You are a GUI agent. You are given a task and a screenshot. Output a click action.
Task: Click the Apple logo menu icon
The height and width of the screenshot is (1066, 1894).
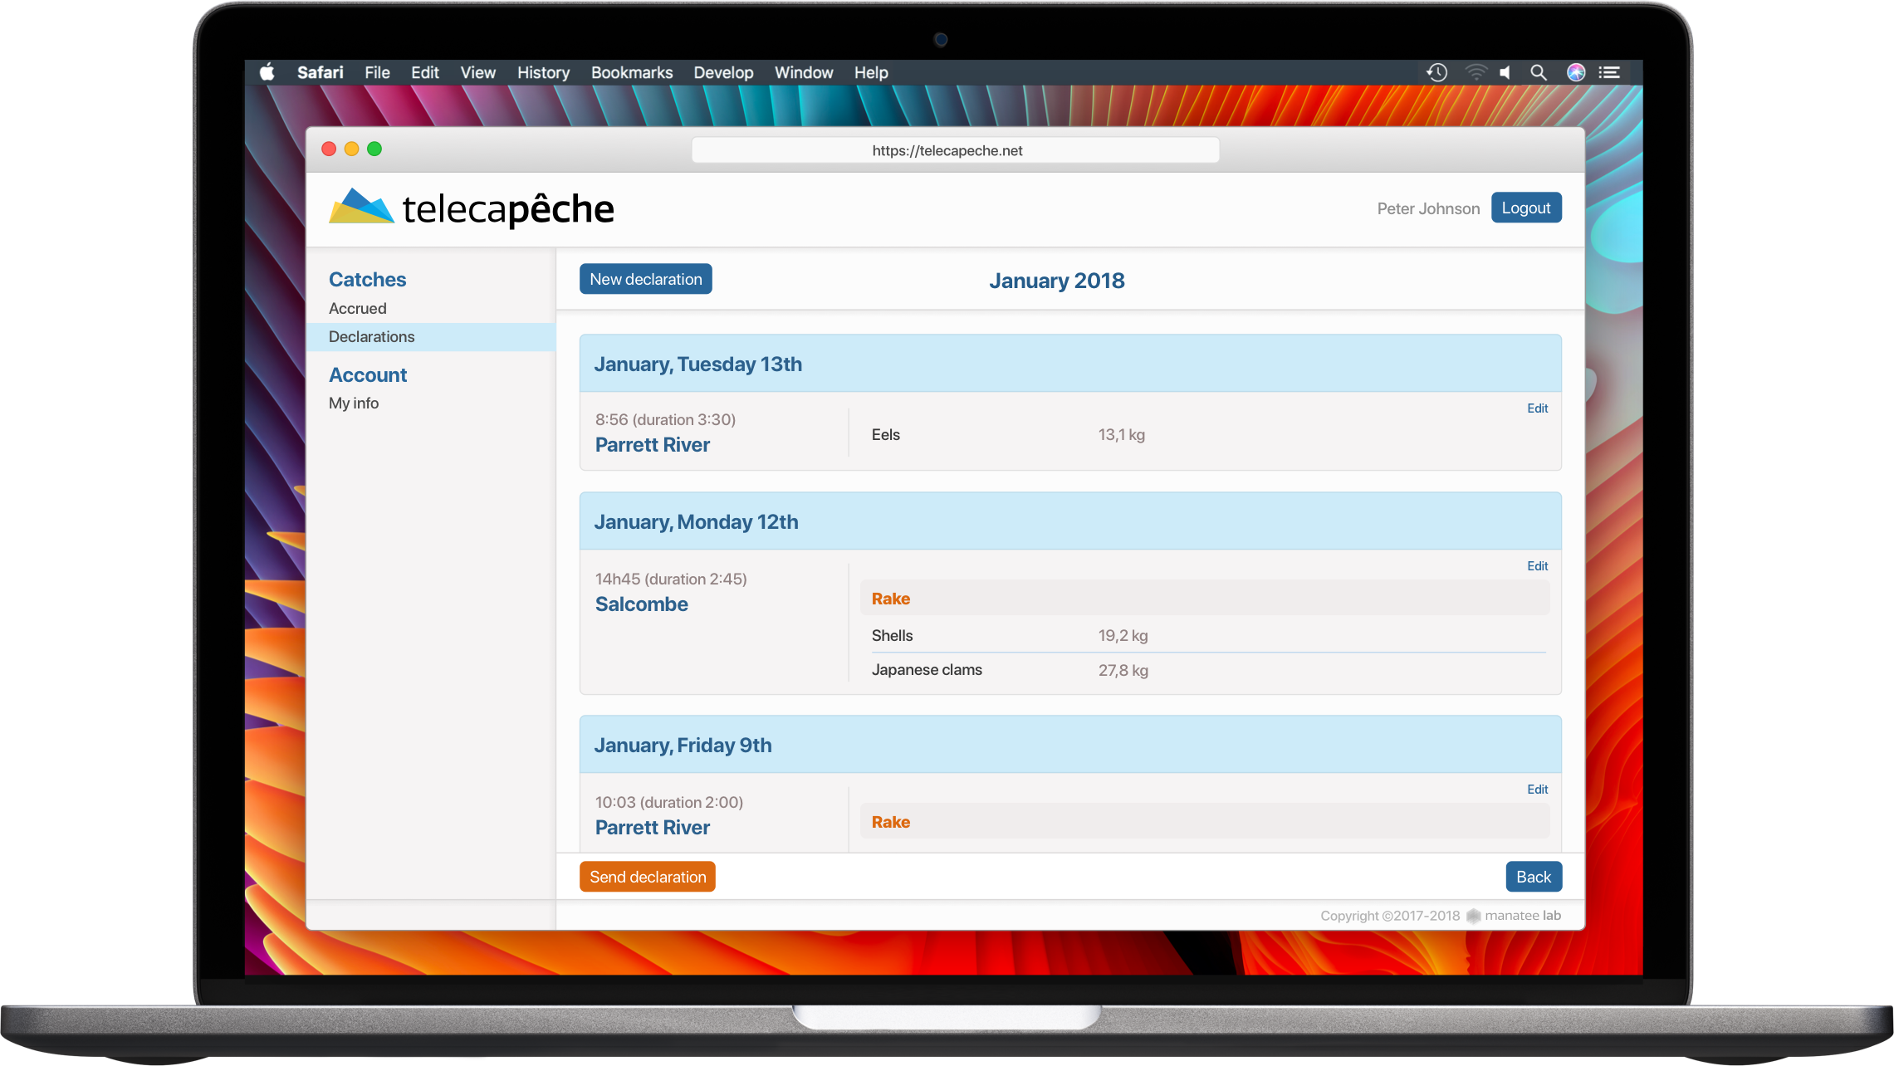point(267,72)
